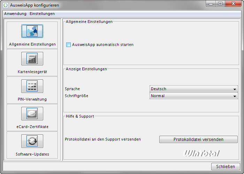Click the Sprache label text

(x=73, y=89)
